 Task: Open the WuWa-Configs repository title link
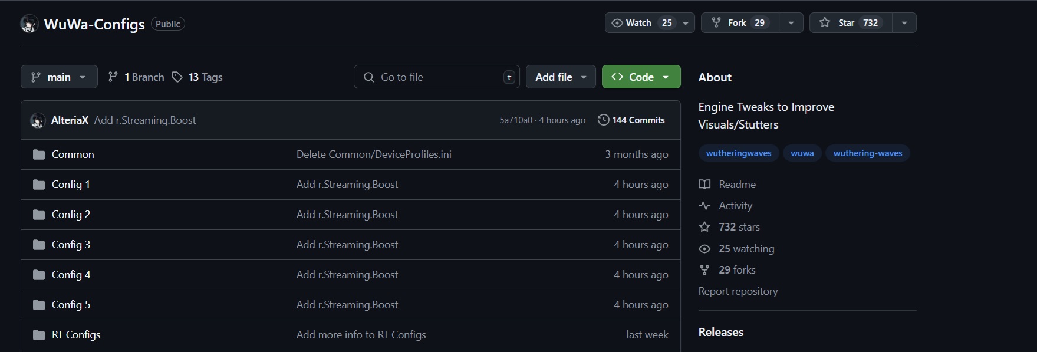(x=94, y=24)
